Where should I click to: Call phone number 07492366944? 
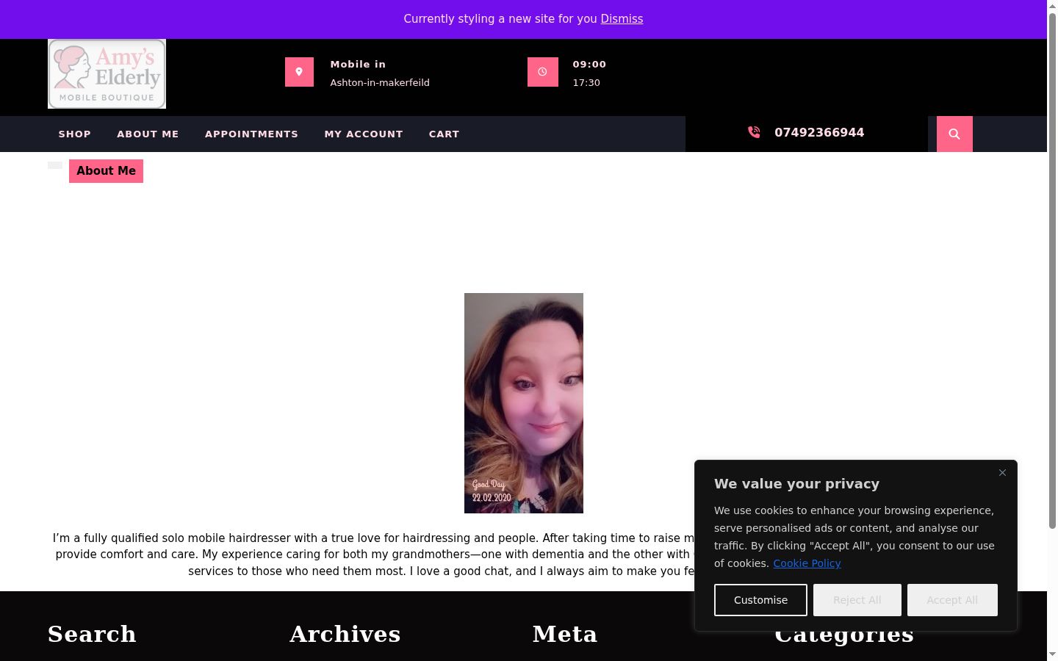tap(819, 132)
